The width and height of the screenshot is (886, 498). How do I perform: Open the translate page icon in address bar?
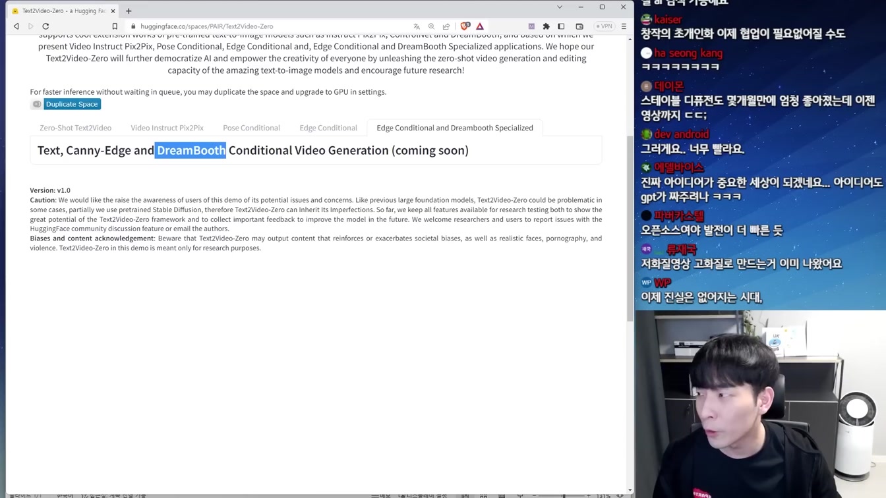[417, 26]
